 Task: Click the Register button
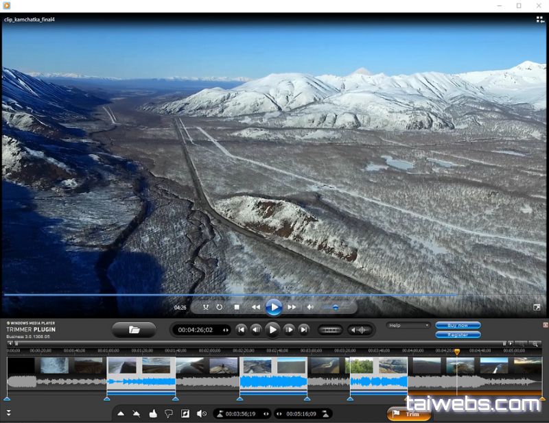[458, 335]
